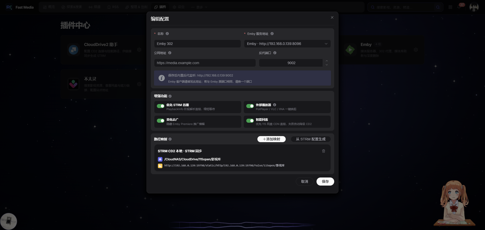This screenshot has width=485, height=230.
Task: Open the 更多 menu in navigation bar
Action: click(x=199, y=7)
